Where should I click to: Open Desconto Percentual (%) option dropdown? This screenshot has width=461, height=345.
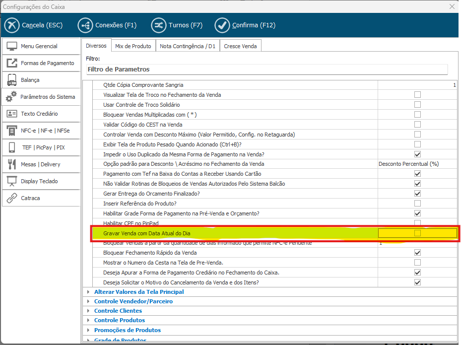pyautogui.click(x=417, y=164)
